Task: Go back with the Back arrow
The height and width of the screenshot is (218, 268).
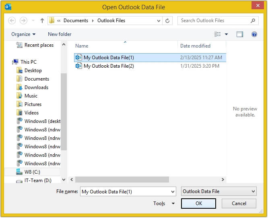Action: tap(12, 21)
